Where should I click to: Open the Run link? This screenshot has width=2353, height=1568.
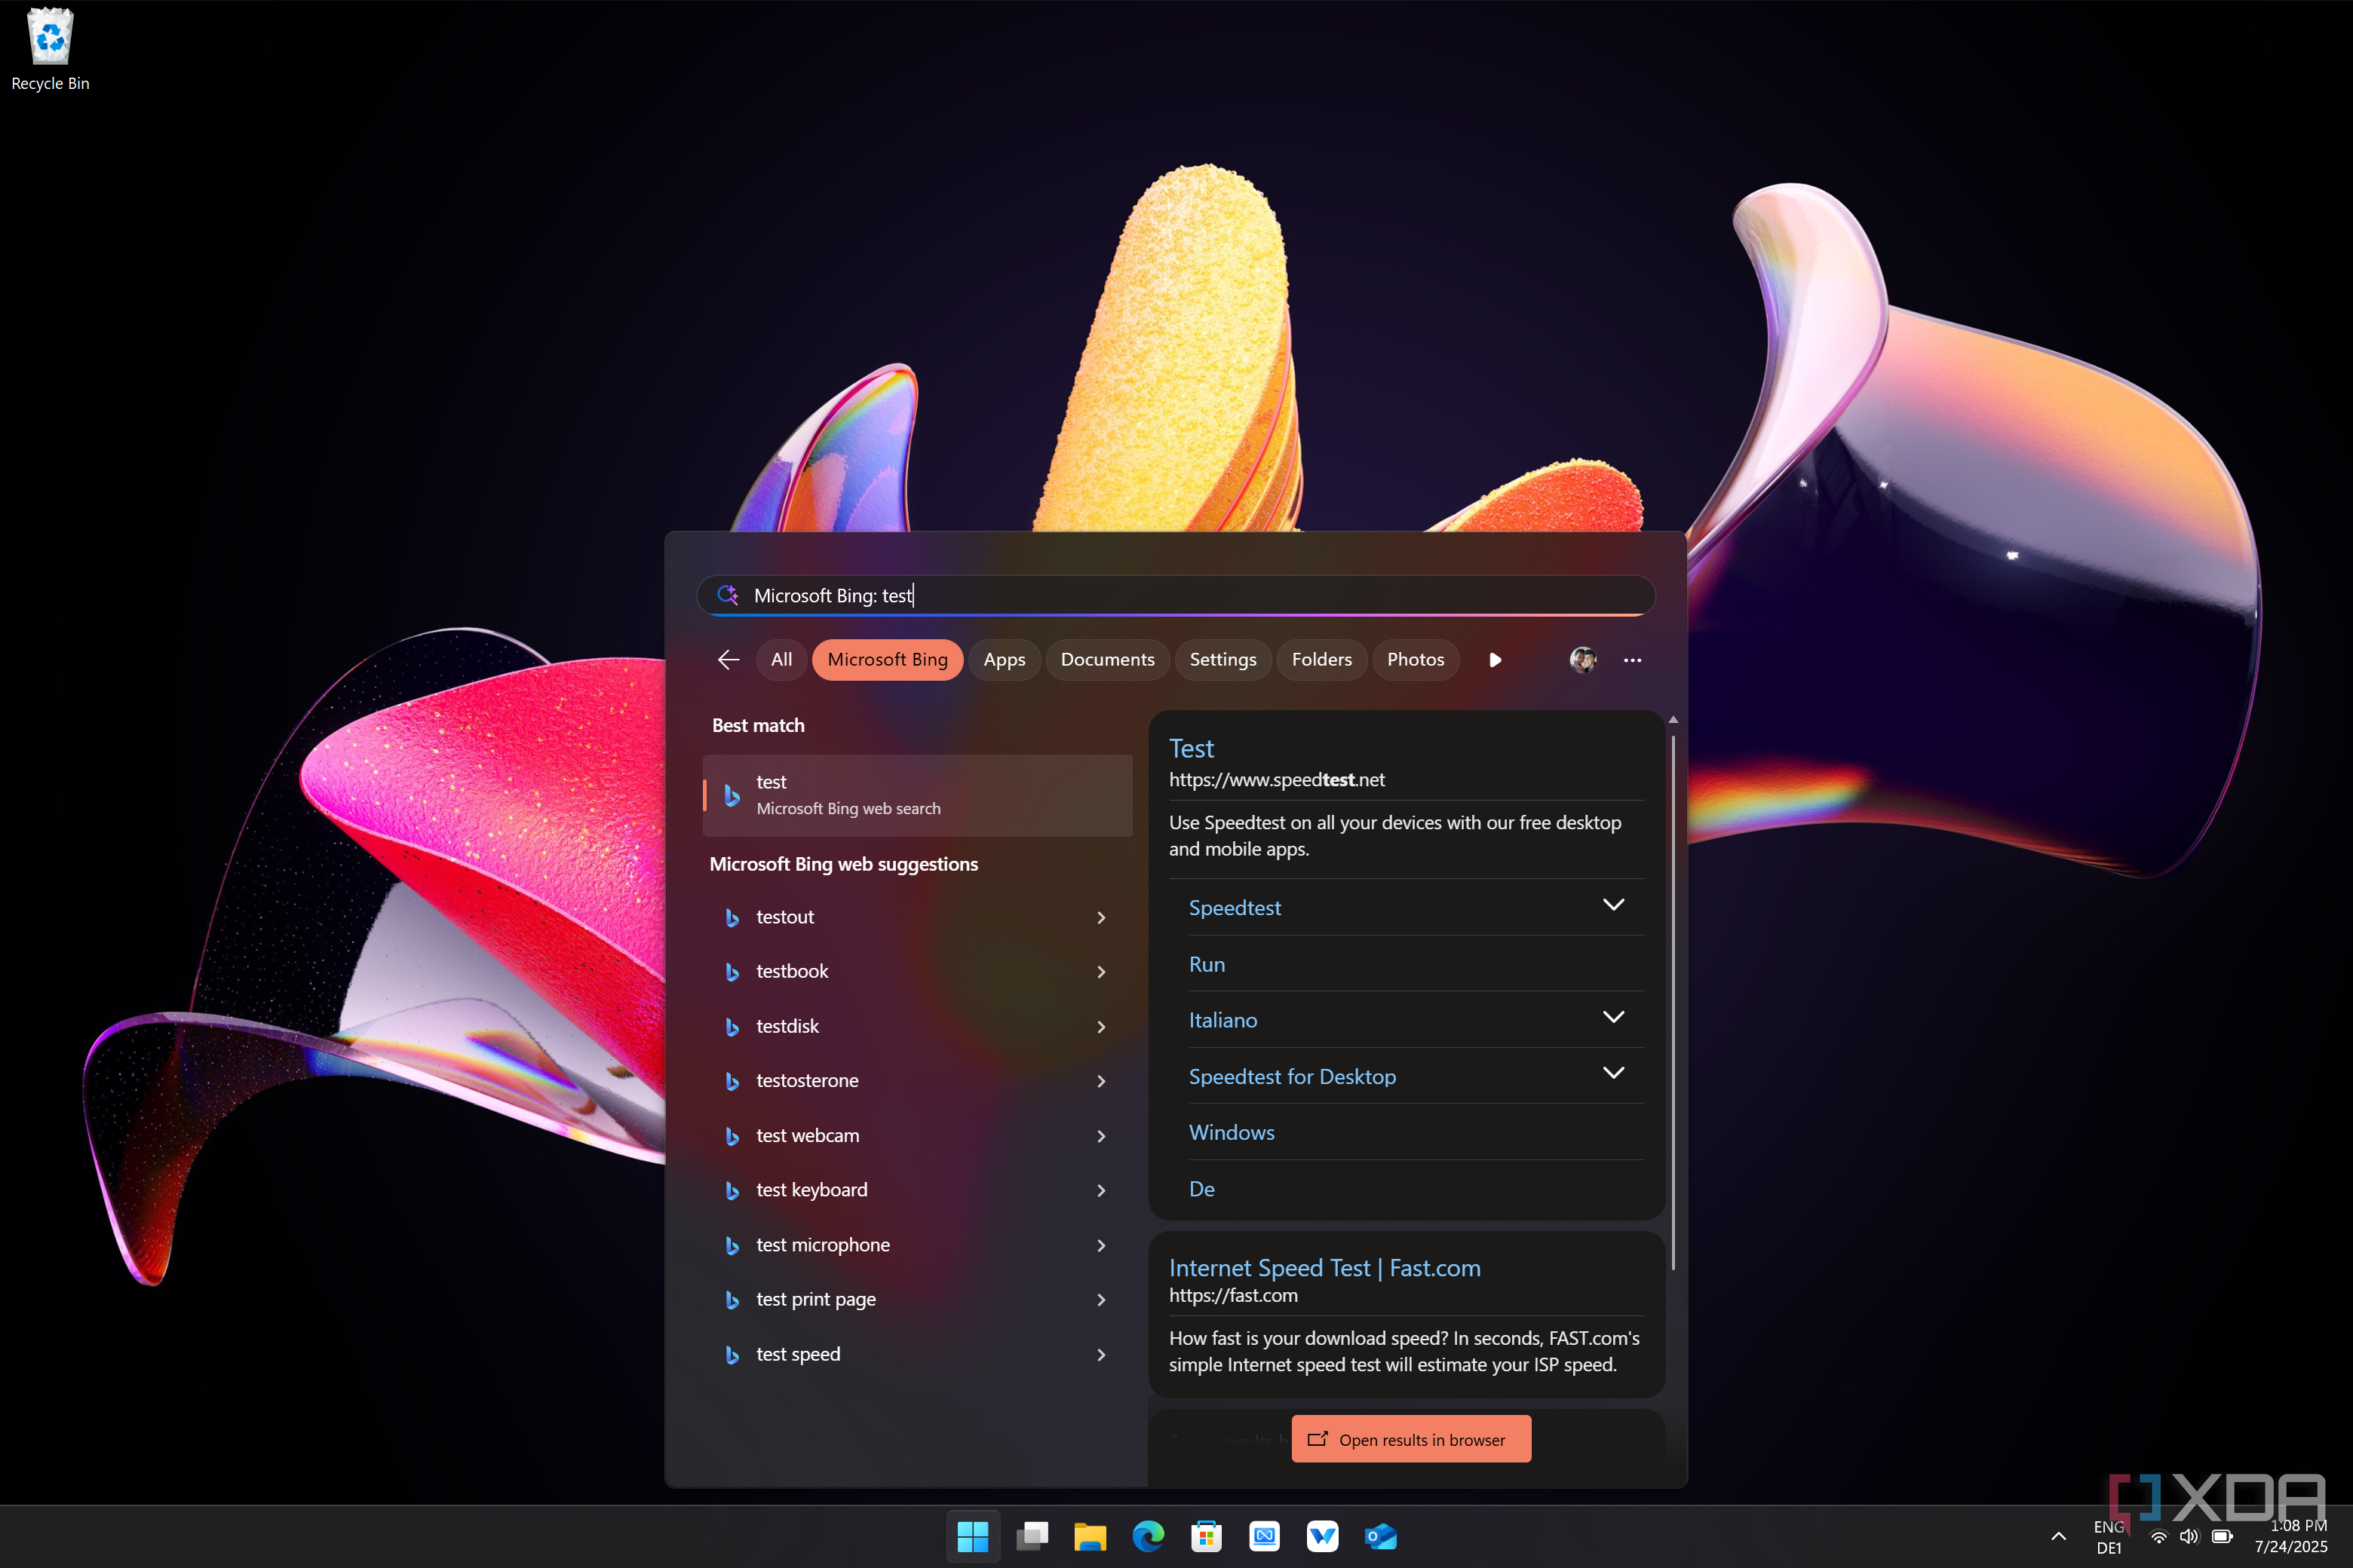click(1207, 964)
